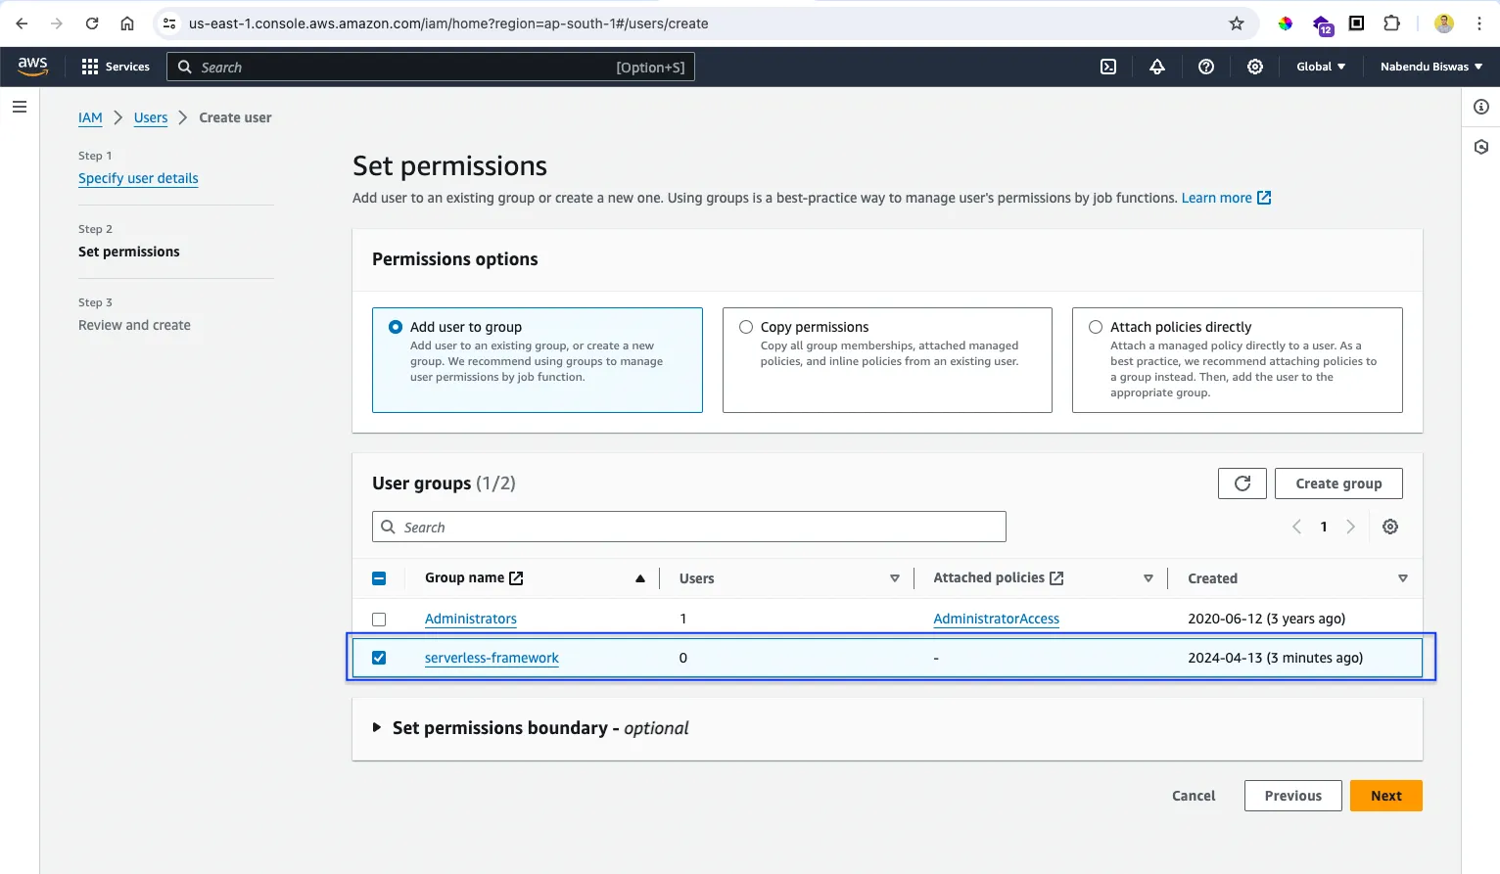Viewport: 1500px width, 874px height.
Task: Click the site info icon in address bar
Action: [x=169, y=23]
